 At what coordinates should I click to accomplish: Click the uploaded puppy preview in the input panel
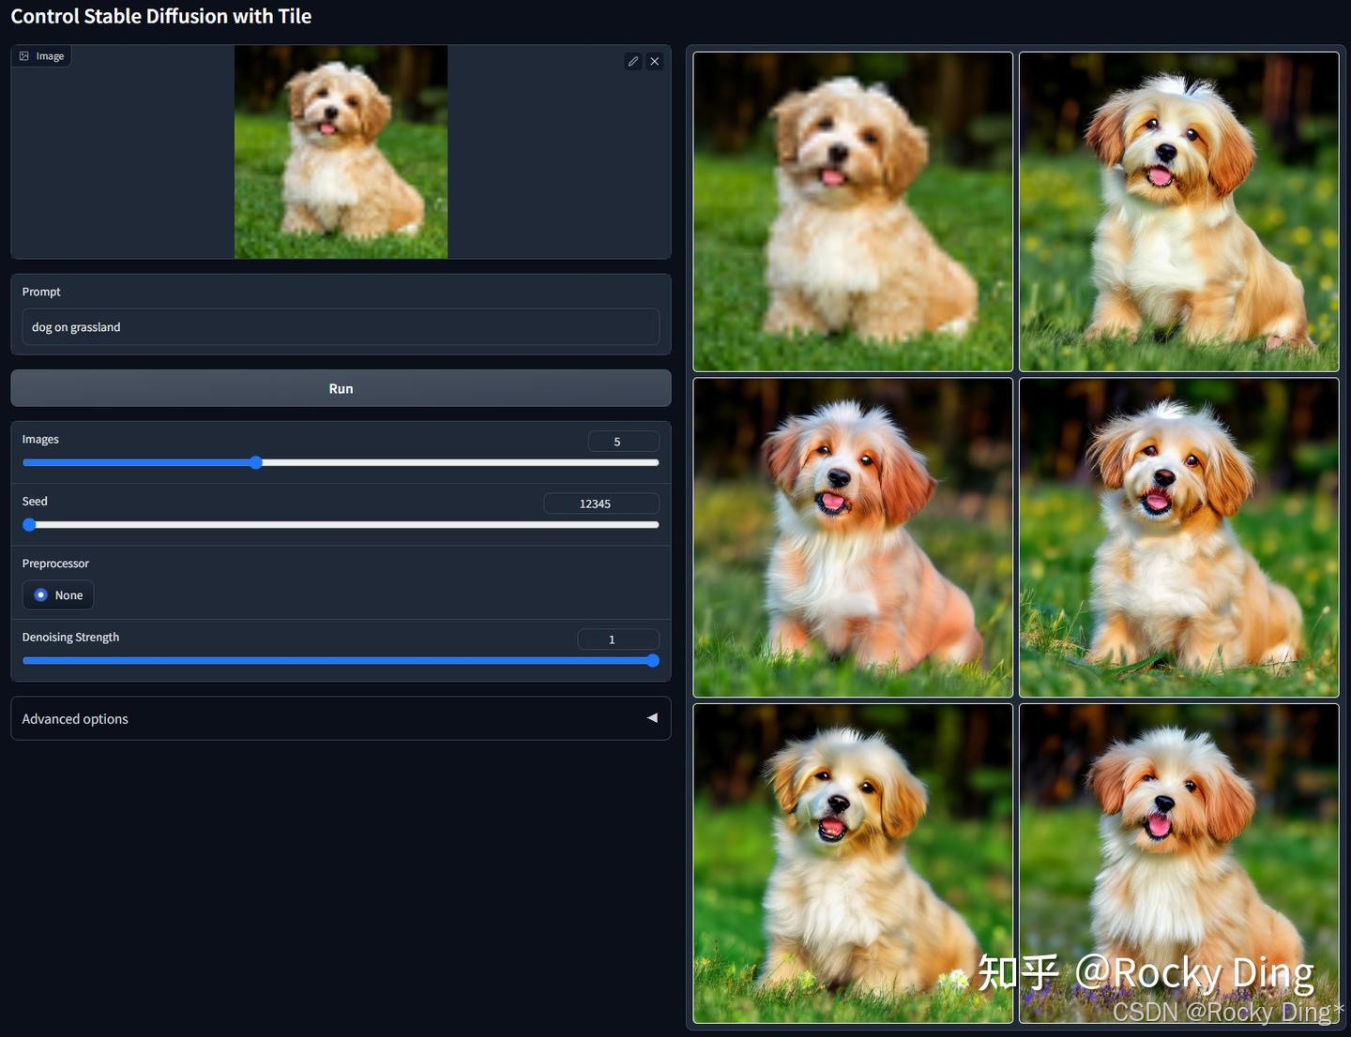[x=341, y=152]
